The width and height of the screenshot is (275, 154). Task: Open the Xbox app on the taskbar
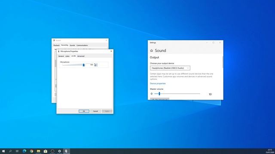[52, 151]
